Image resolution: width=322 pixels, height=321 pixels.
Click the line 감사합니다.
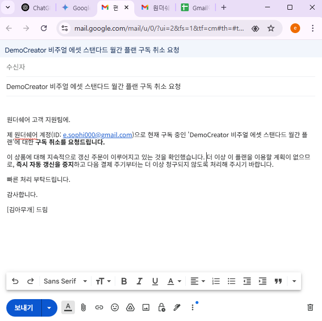22,195
